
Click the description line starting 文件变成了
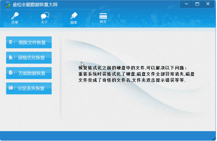pyautogui.click(x=132, y=80)
